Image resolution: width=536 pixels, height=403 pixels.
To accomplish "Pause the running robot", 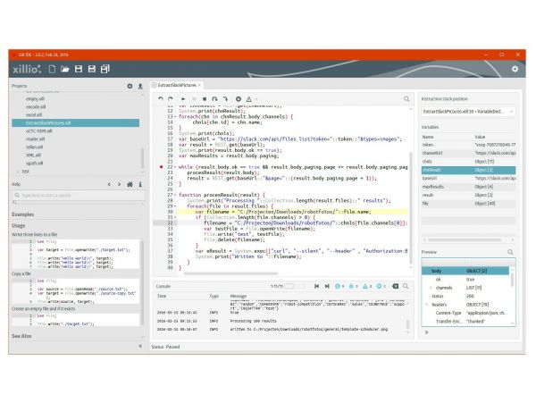I will coord(194,99).
